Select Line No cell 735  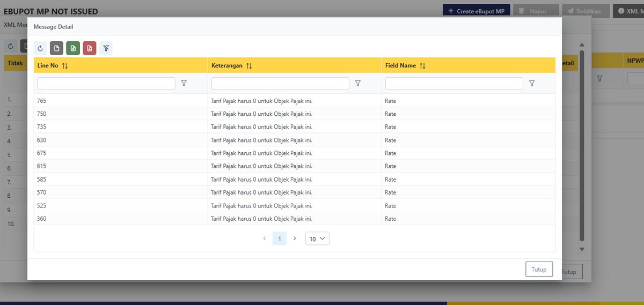click(121, 127)
